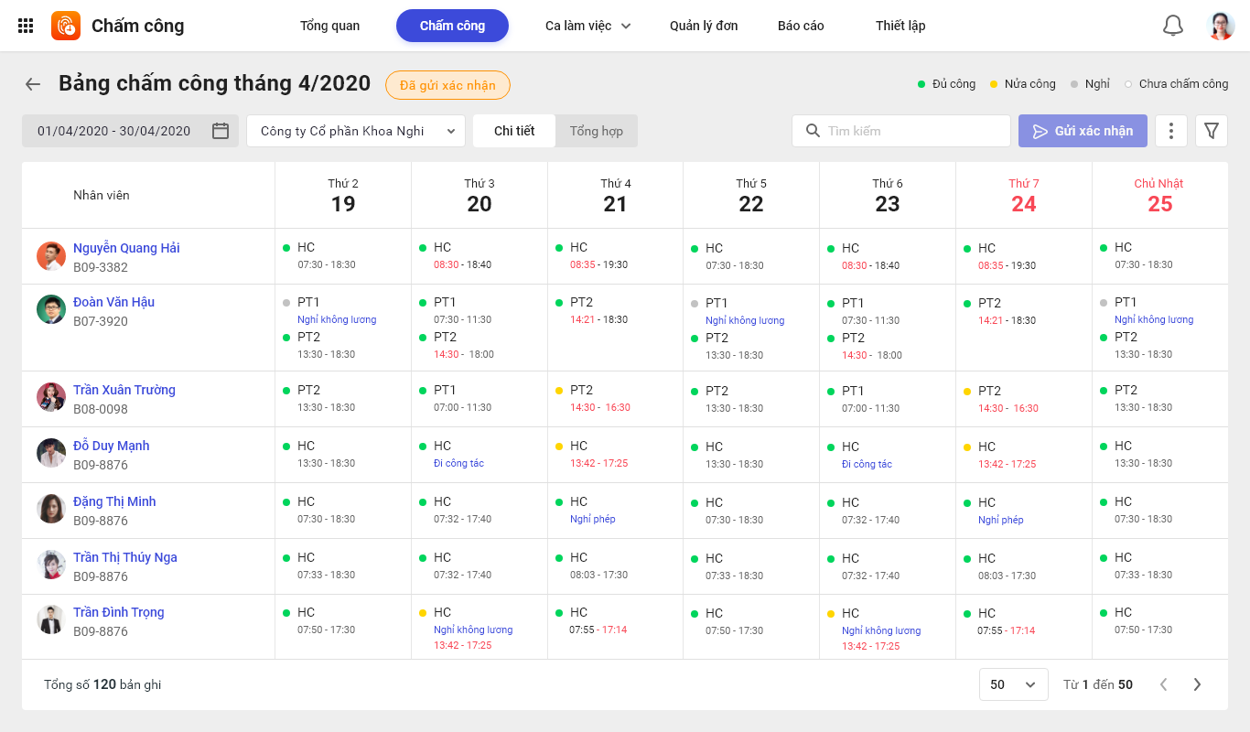Change the 50 rows per page dropdown
Image resolution: width=1250 pixels, height=732 pixels.
1013,684
